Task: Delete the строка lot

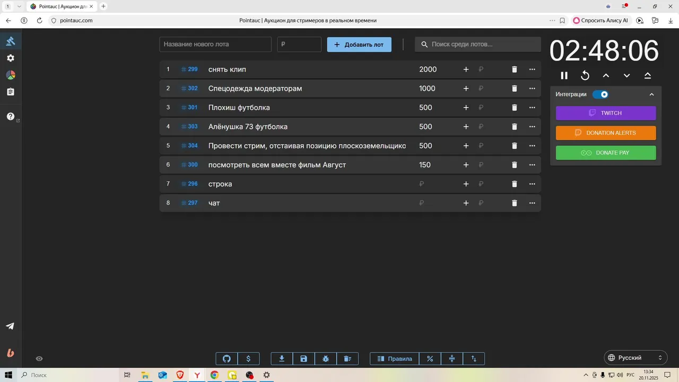Action: (x=514, y=184)
